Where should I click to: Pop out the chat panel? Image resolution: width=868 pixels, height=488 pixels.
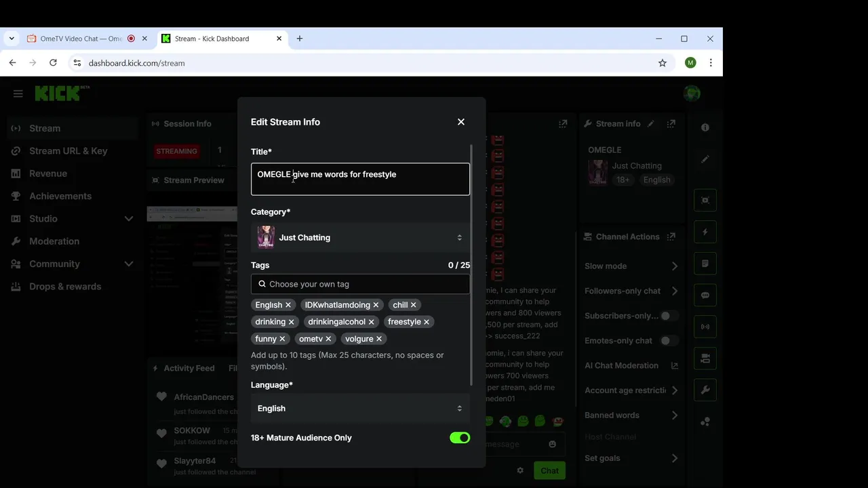pos(563,124)
